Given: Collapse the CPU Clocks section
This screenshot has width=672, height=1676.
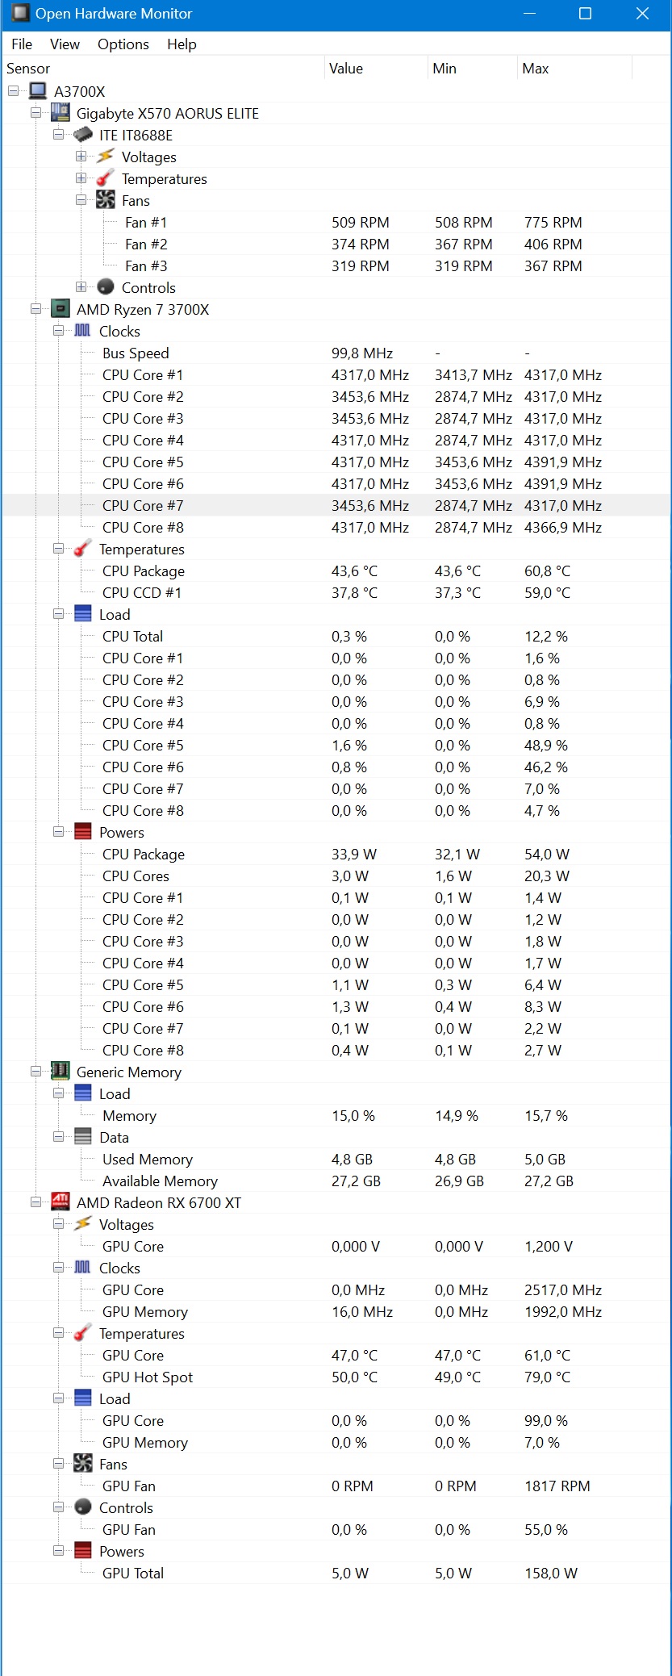Looking at the screenshot, I should pos(58,331).
